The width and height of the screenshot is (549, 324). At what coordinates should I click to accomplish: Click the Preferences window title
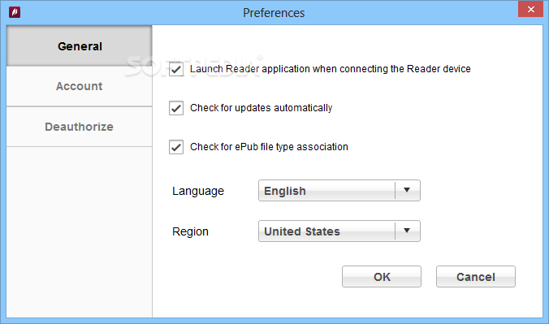[x=274, y=13]
